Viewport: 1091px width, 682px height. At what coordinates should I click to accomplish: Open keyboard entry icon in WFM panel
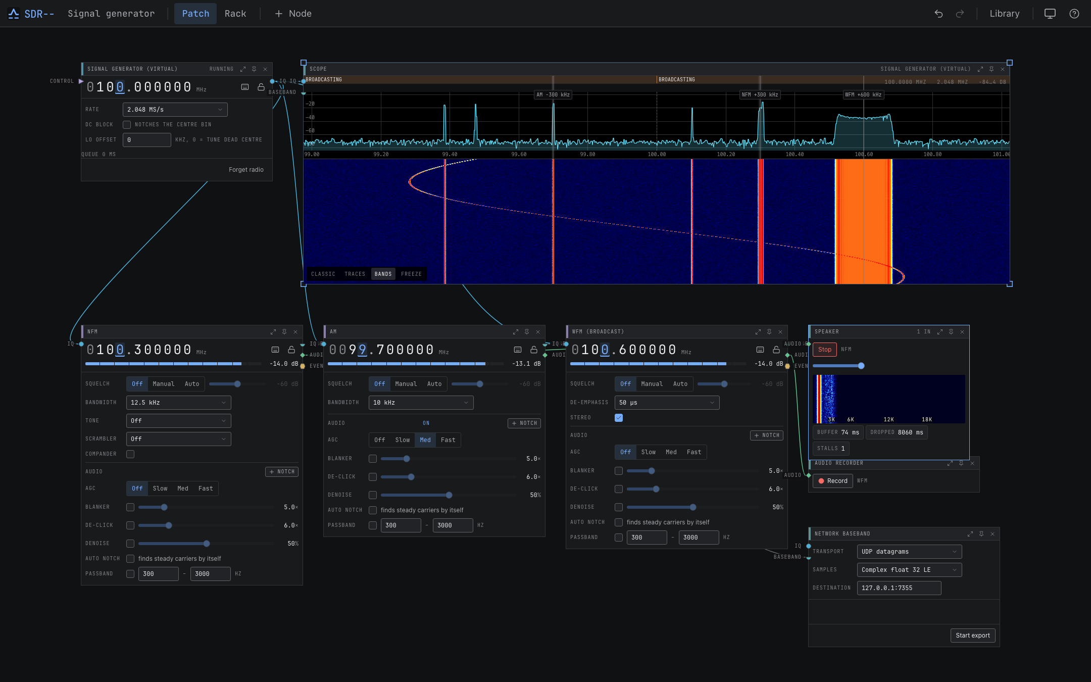click(x=760, y=350)
